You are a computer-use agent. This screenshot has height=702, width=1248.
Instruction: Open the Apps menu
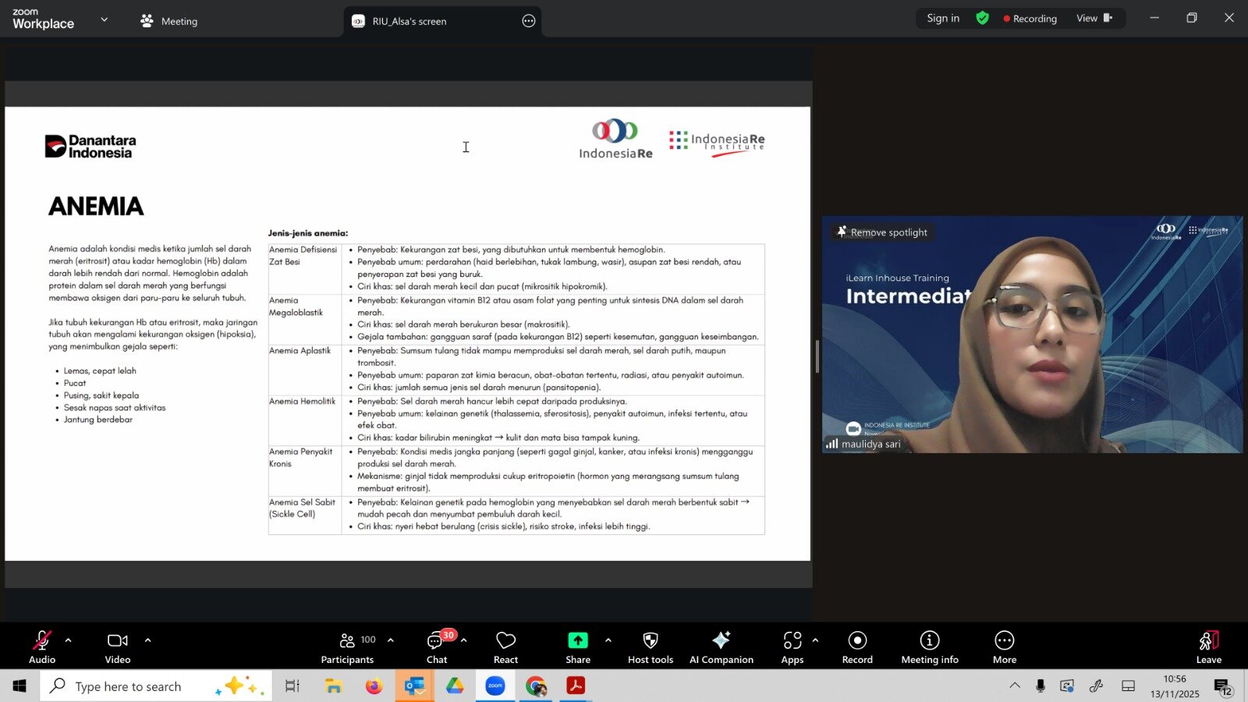point(792,647)
